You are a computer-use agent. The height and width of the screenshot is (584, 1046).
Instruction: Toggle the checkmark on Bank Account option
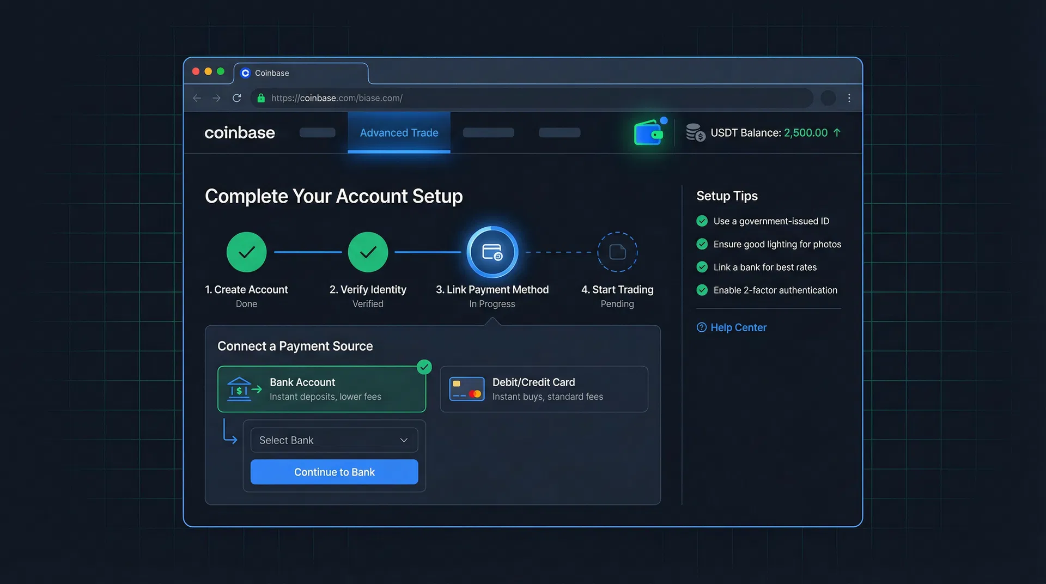[x=424, y=367]
